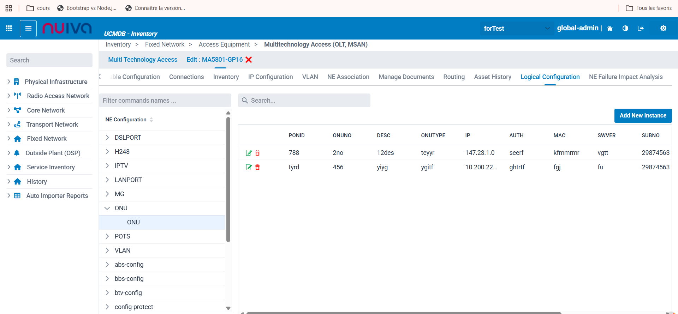Edit the row with PONID 788

point(249,153)
